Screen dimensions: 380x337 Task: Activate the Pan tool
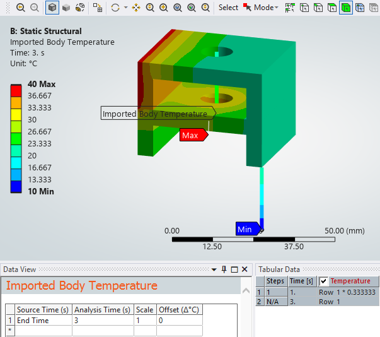[x=136, y=8]
